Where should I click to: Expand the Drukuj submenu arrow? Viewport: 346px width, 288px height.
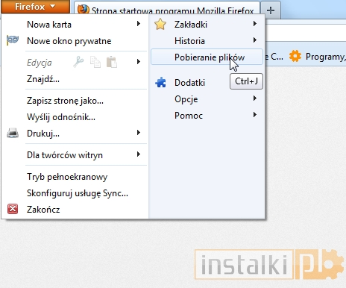click(x=139, y=133)
